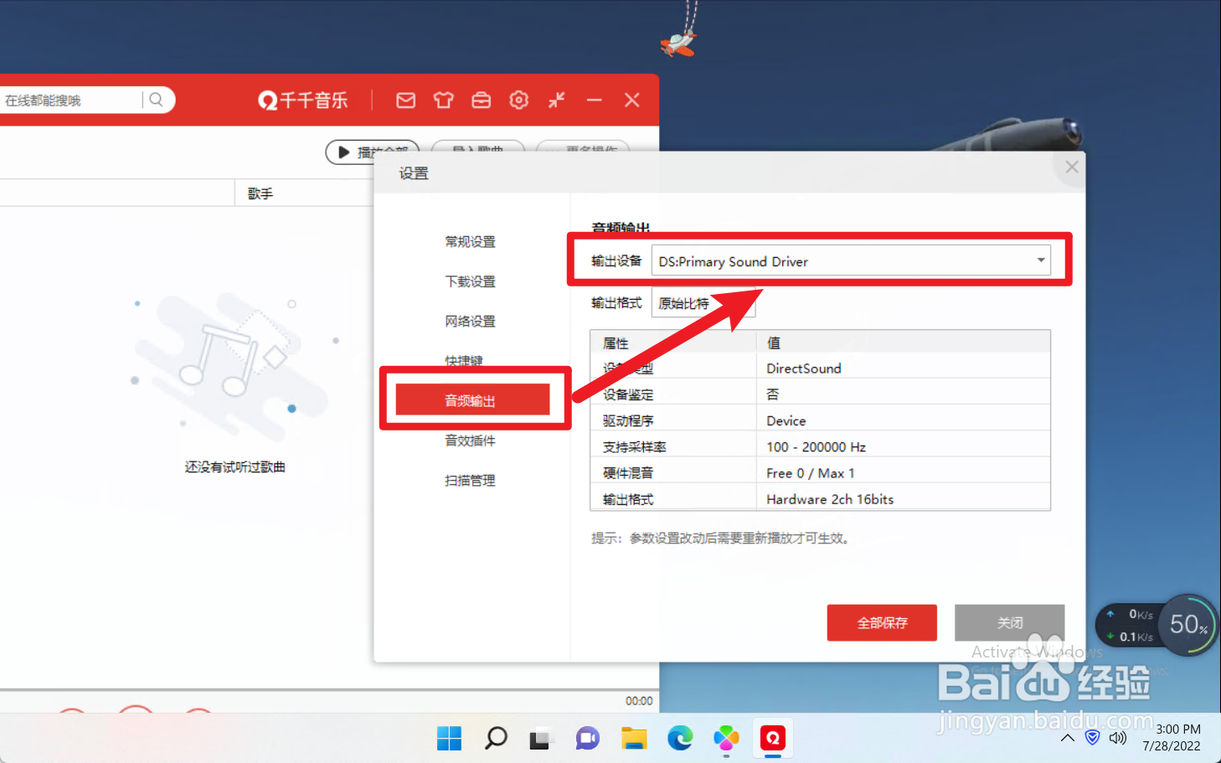Click the 播放全部 play button
The image size is (1221, 763).
click(372, 152)
